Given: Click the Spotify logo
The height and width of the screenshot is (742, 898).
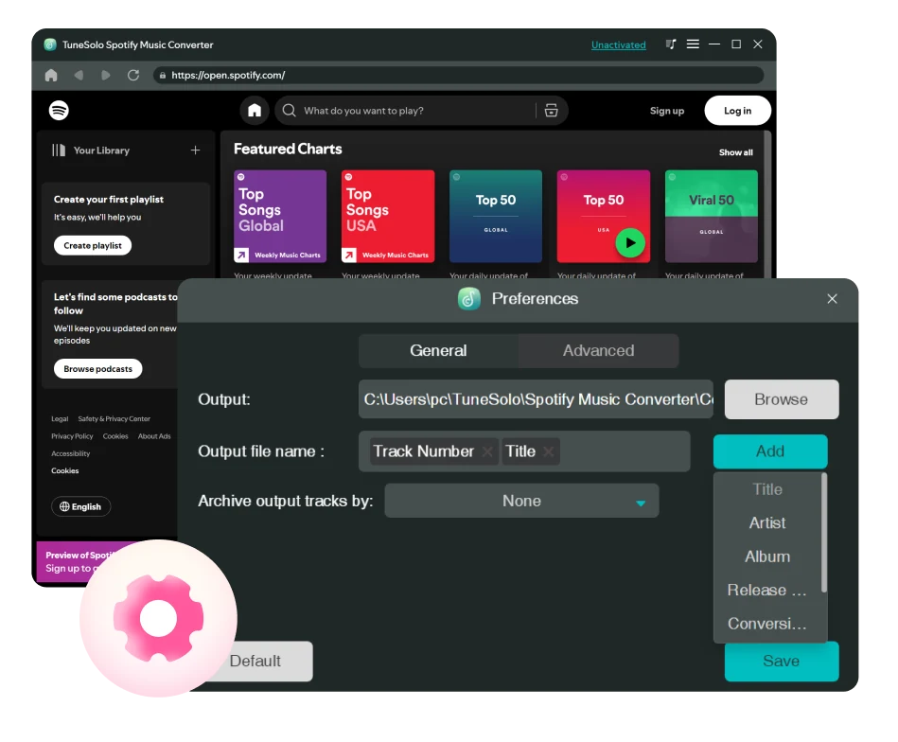Looking at the screenshot, I should point(59,110).
